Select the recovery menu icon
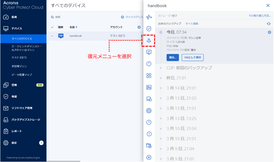 point(149,41)
